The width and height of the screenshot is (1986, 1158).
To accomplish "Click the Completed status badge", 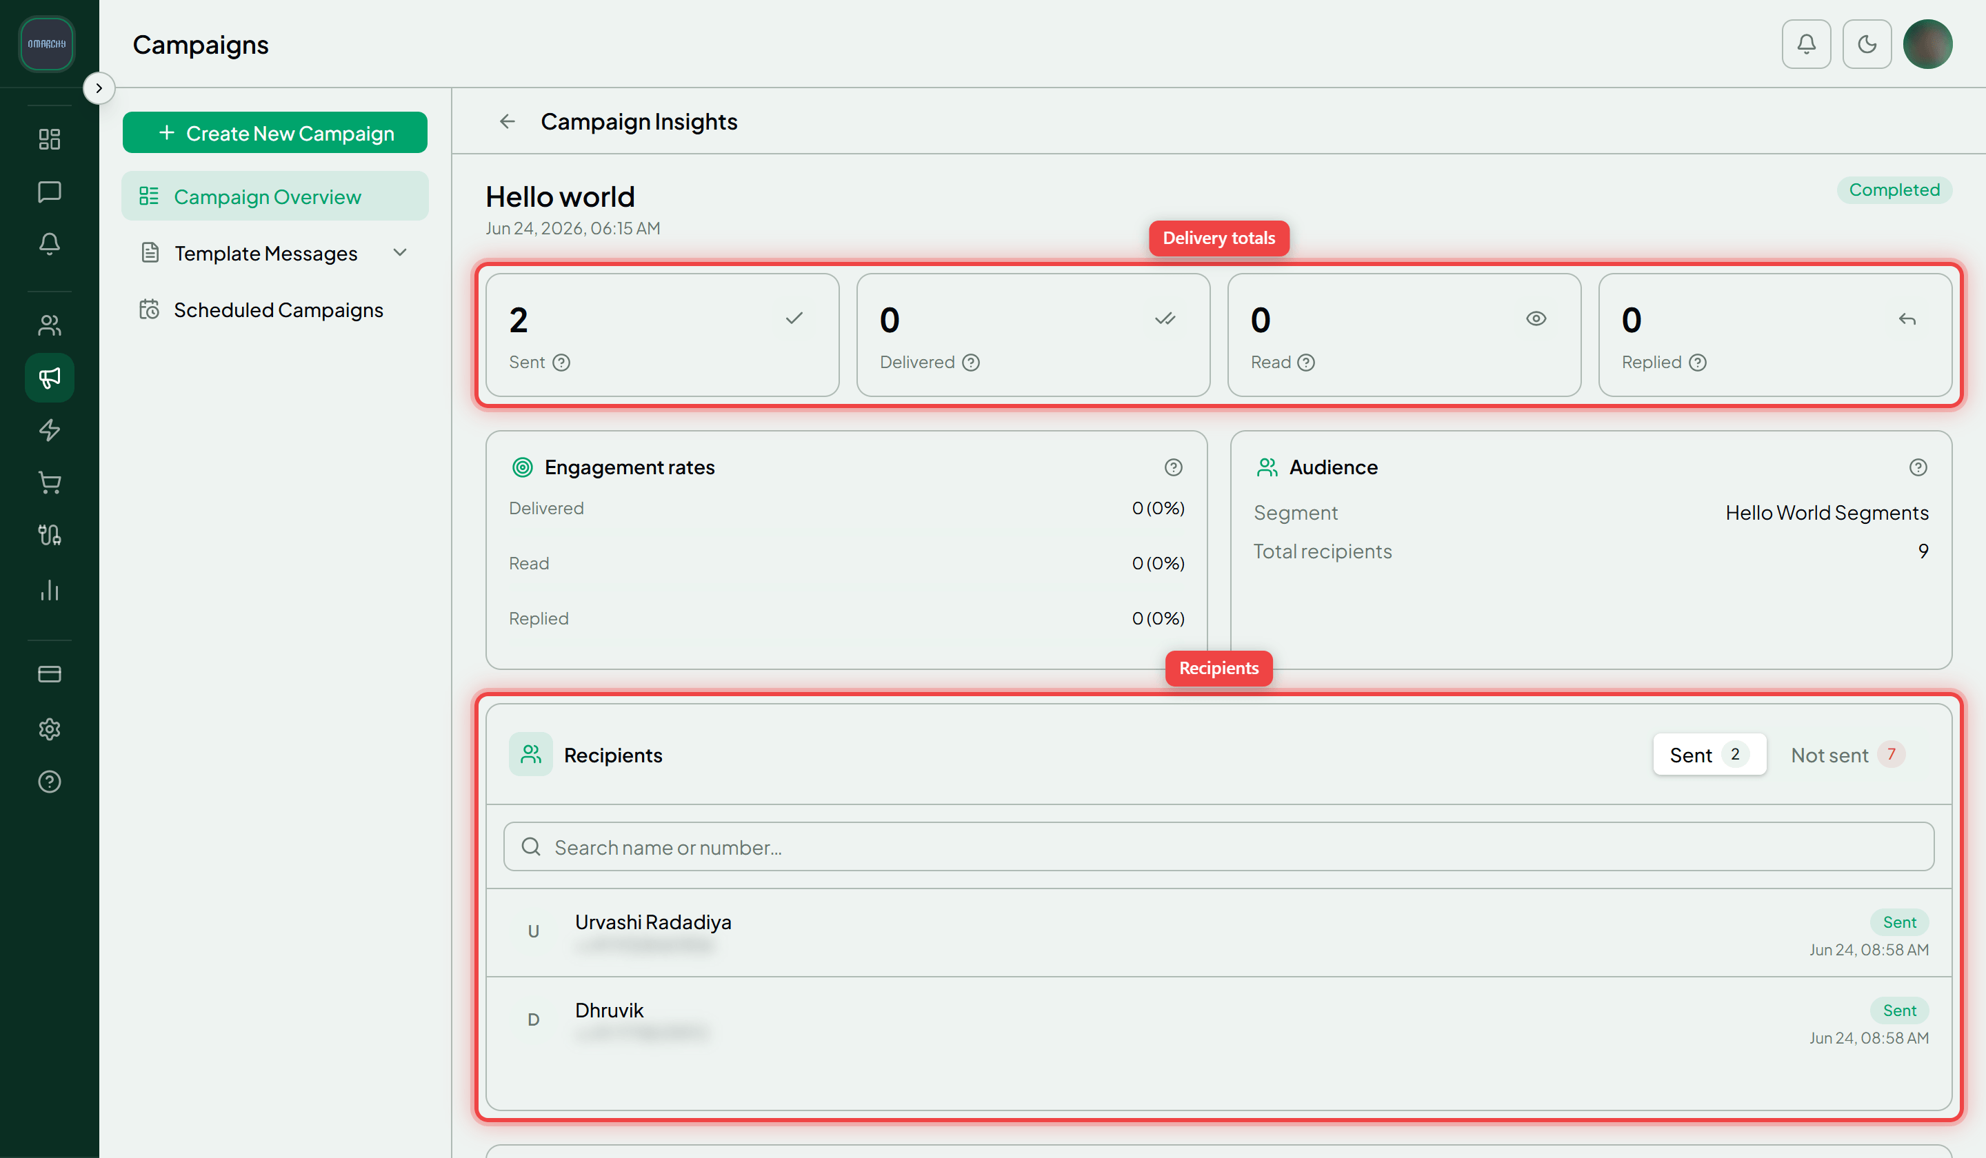I will [1894, 190].
